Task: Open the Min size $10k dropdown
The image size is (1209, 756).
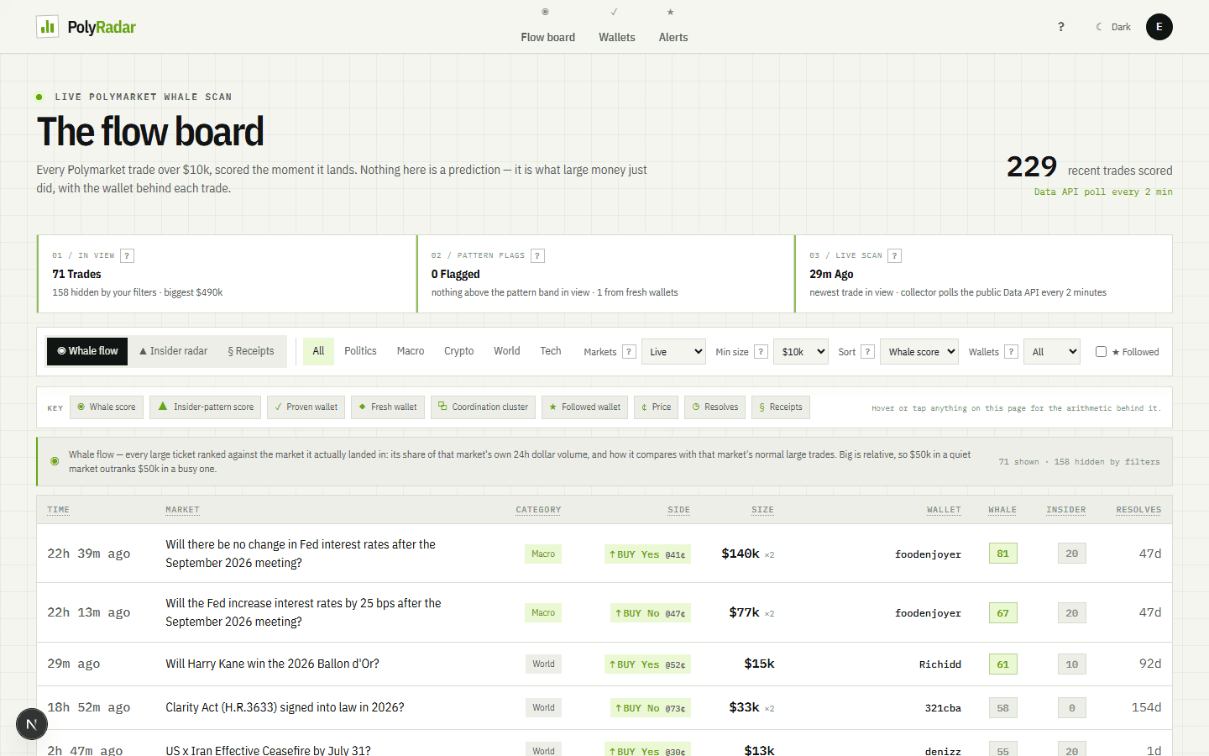Action: 801,352
